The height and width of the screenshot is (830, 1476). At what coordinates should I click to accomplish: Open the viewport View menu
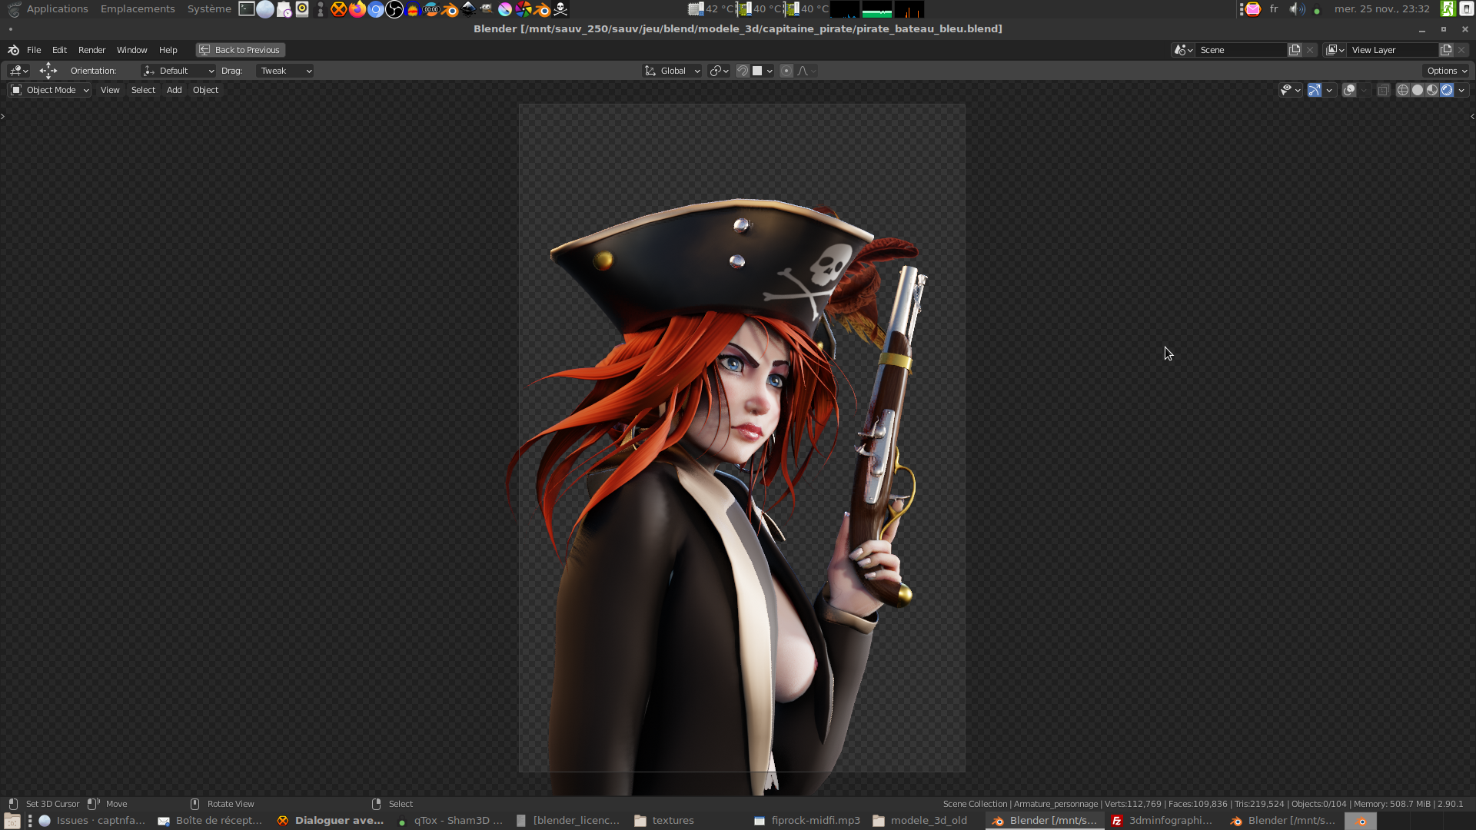tap(110, 90)
